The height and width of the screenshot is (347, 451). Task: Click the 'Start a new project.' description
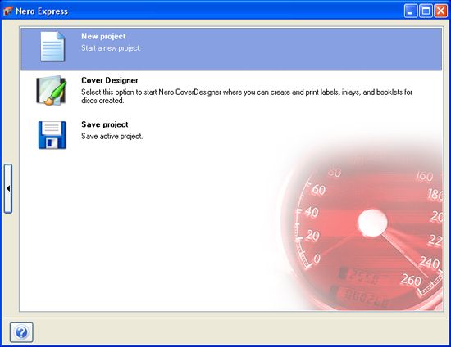click(x=111, y=48)
